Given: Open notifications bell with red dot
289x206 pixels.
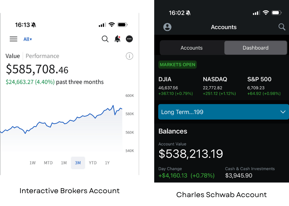Looking at the screenshot, I should click(117, 39).
